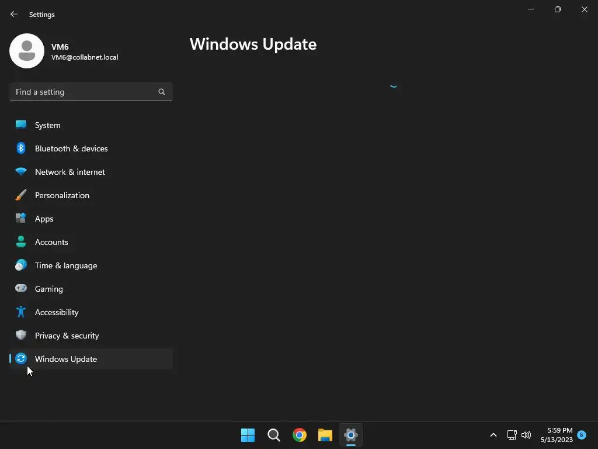Click the Windows Update sync icon
The image size is (598, 449).
[x=21, y=358]
